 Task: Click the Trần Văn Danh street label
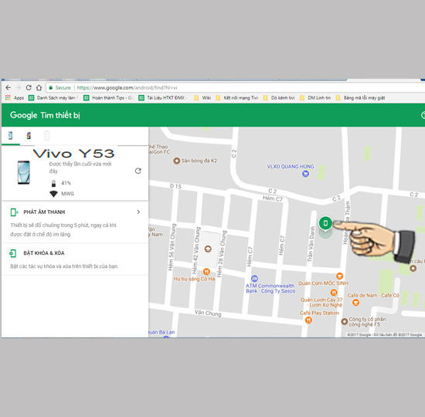click(x=311, y=244)
